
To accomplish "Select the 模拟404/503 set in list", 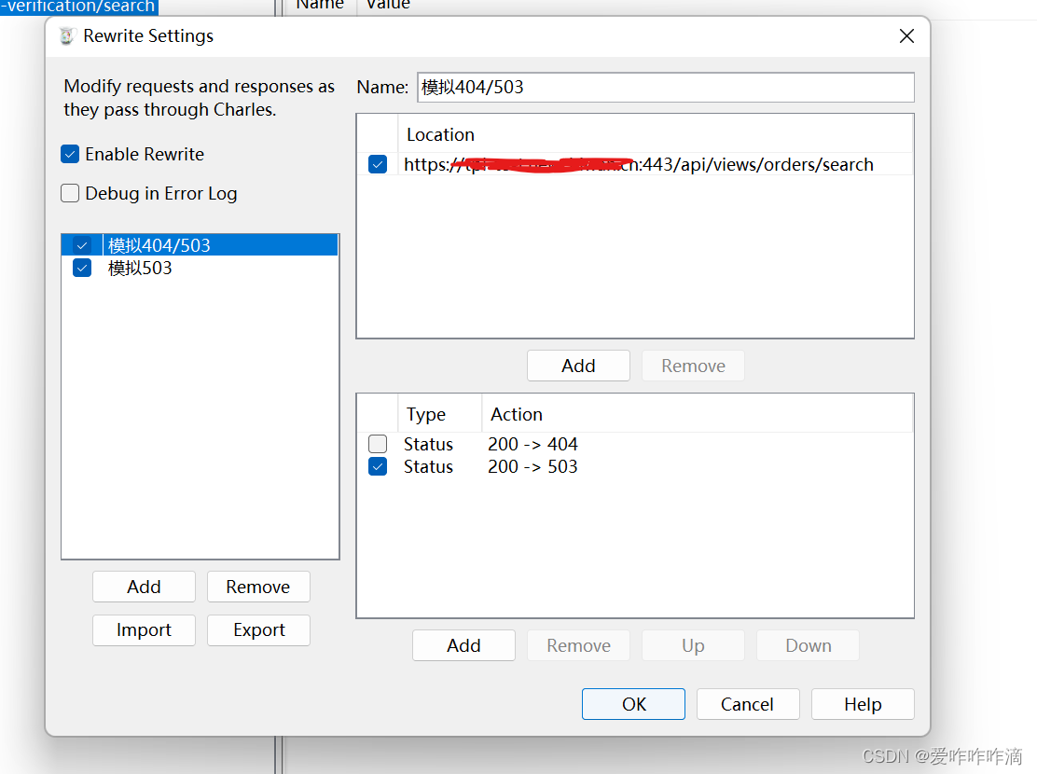I will click(200, 245).
